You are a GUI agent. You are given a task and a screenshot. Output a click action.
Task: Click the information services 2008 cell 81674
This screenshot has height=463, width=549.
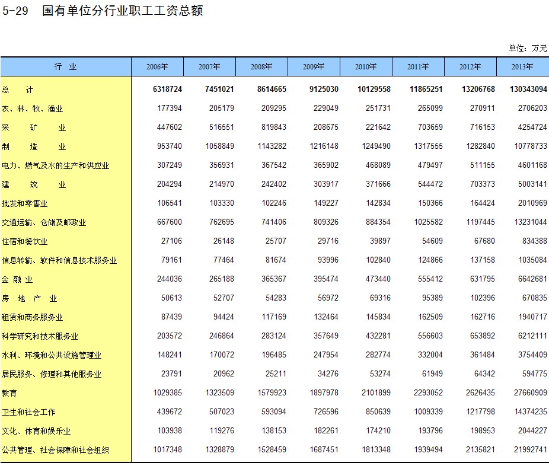pos(276,260)
